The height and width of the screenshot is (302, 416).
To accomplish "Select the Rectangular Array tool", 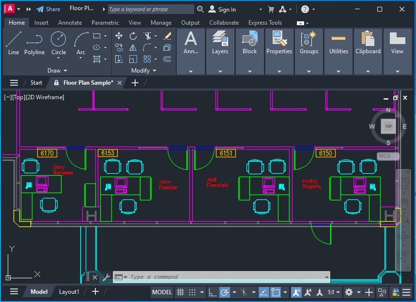I will pyautogui.click(x=147, y=59).
